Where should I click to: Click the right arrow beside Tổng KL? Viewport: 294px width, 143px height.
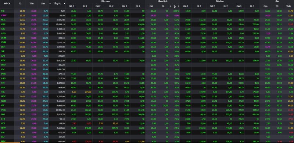[64, 4]
